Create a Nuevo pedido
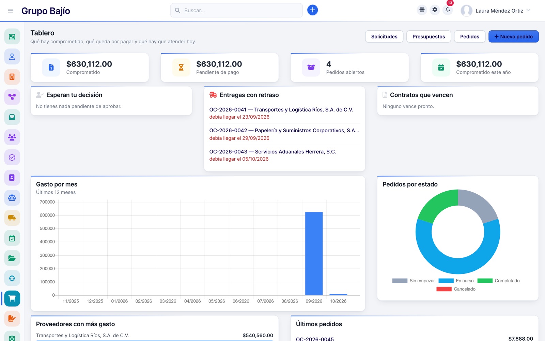Image resolution: width=545 pixels, height=341 pixels. tap(513, 36)
